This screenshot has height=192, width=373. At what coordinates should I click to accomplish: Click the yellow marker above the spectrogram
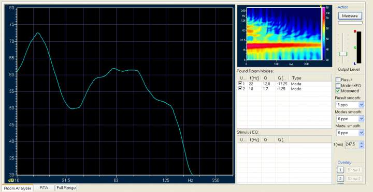pos(321,6)
